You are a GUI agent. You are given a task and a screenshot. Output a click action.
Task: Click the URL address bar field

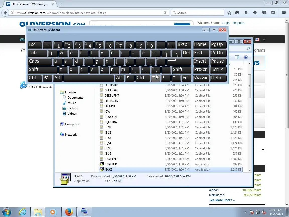coord(89,13)
